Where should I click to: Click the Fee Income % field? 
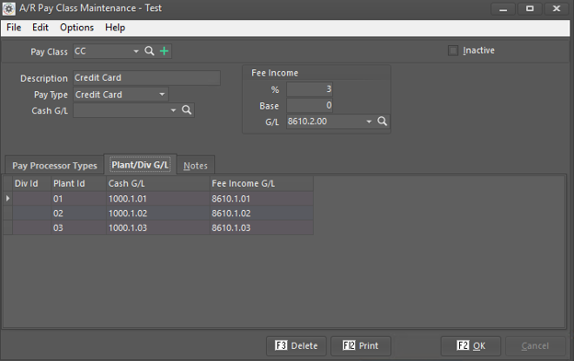pos(309,89)
